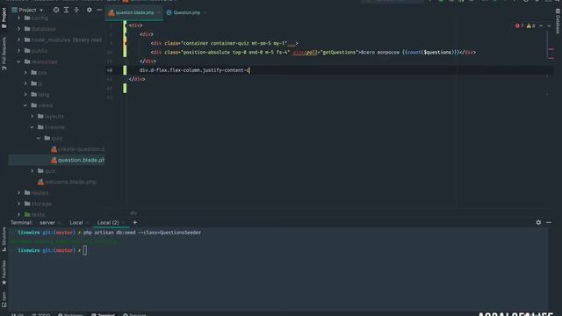Click the terminal prompt input cursor
The height and width of the screenshot is (316, 562).
click(85, 250)
